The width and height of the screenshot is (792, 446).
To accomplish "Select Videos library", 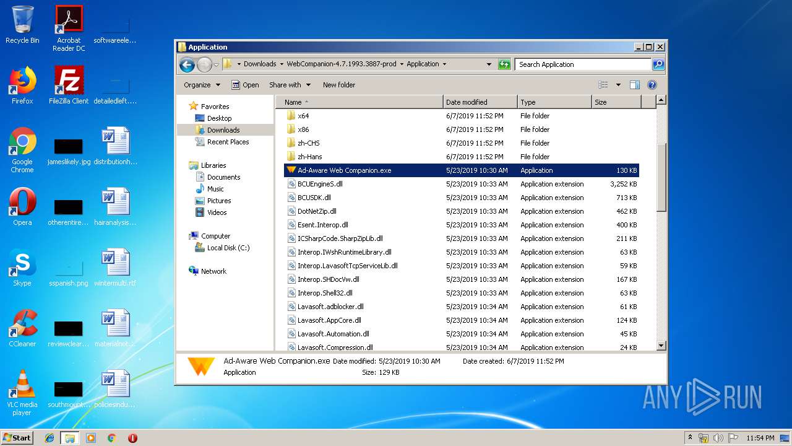I will click(x=217, y=212).
